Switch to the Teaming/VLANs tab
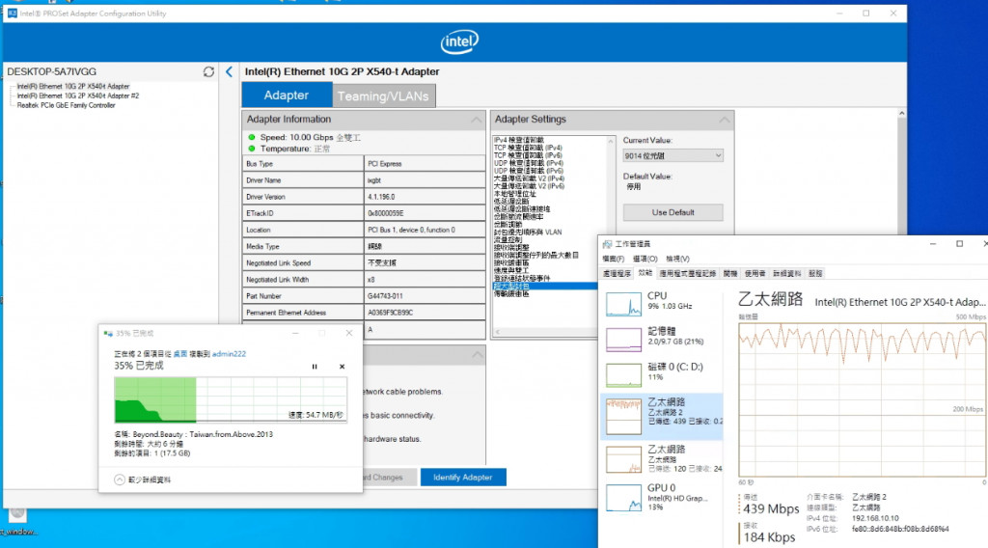The image size is (988, 548). coord(383,96)
